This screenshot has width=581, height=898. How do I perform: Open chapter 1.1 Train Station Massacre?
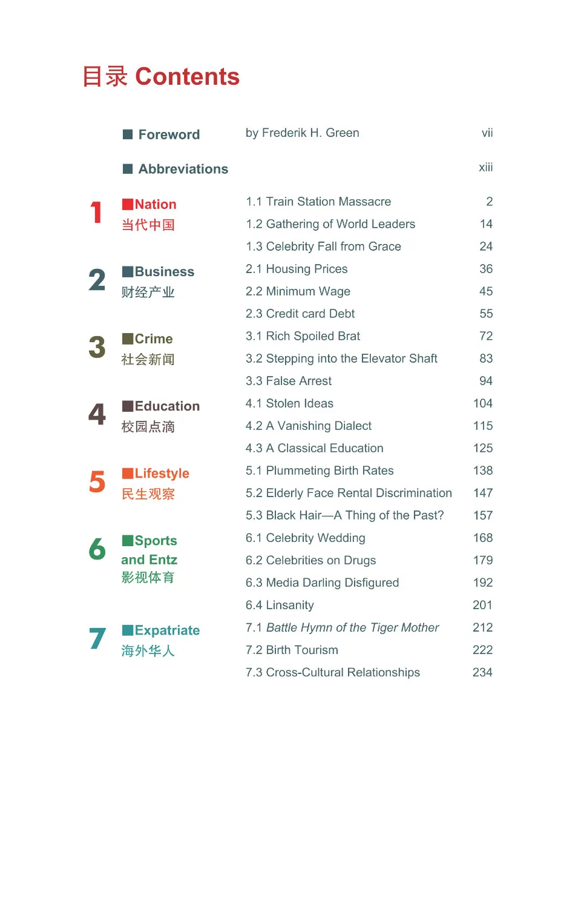tap(318, 202)
